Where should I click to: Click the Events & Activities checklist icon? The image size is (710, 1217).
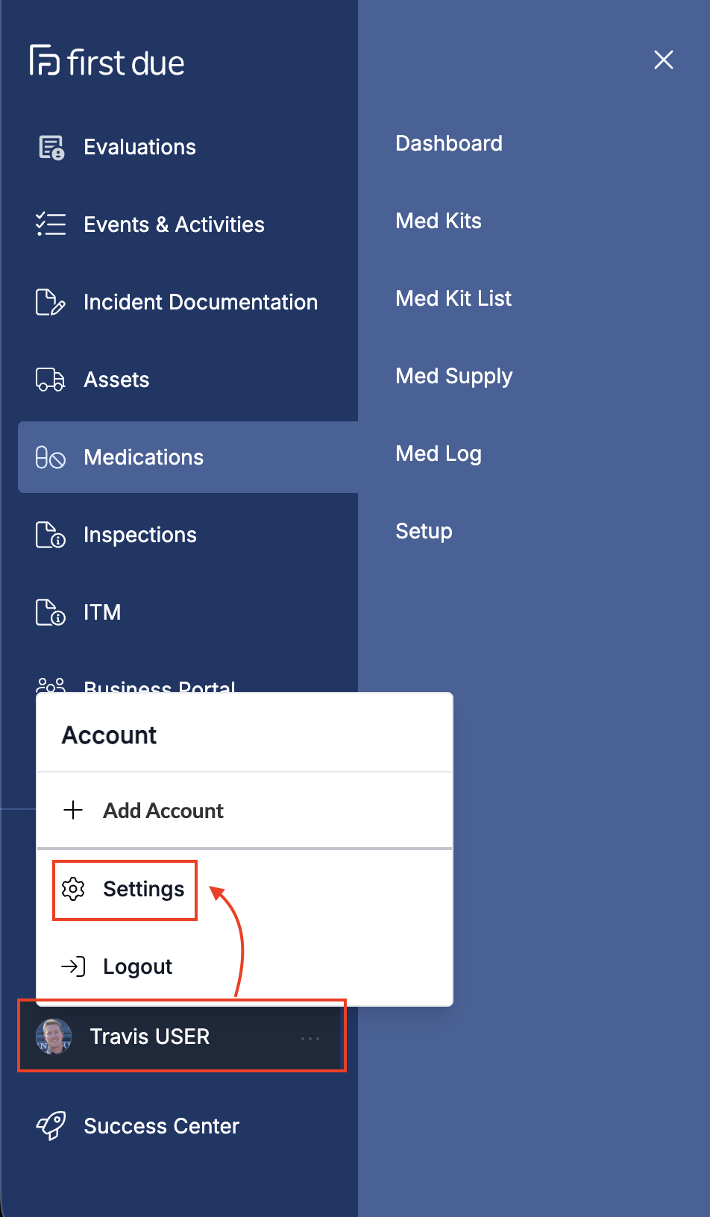tap(51, 224)
